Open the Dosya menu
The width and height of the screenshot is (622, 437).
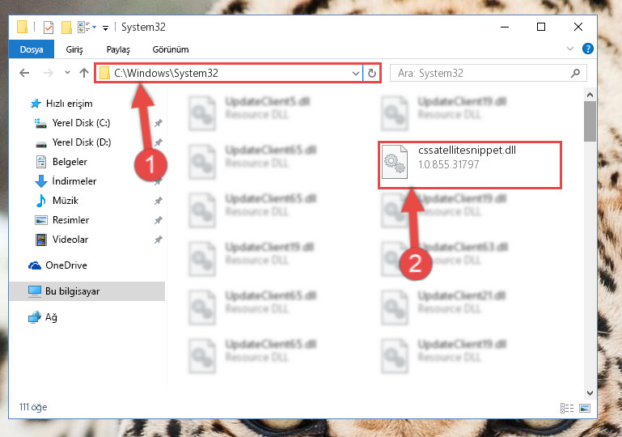pyautogui.click(x=32, y=49)
